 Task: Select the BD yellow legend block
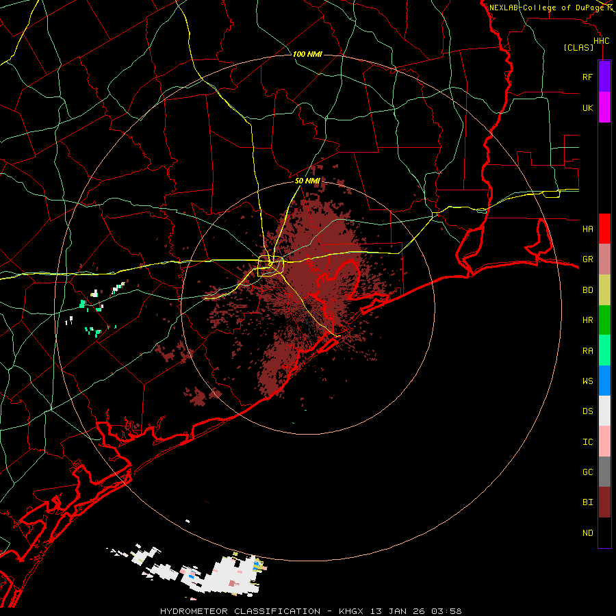(x=604, y=290)
